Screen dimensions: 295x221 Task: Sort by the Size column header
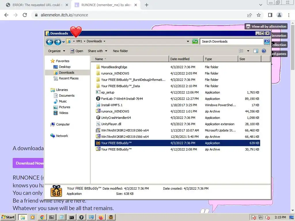pos(250,59)
